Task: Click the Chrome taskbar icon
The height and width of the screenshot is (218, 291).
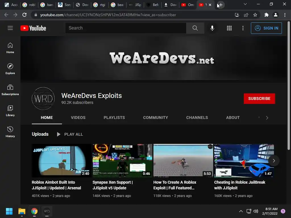Action: click(34, 211)
